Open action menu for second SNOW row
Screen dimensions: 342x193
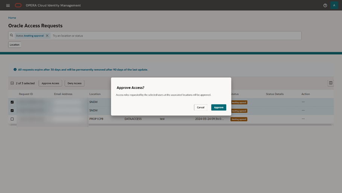click(303, 110)
